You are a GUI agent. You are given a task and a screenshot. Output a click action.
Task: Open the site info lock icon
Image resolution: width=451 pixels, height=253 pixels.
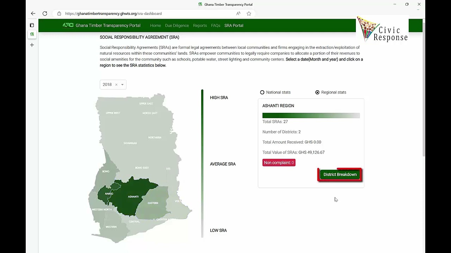59,13
